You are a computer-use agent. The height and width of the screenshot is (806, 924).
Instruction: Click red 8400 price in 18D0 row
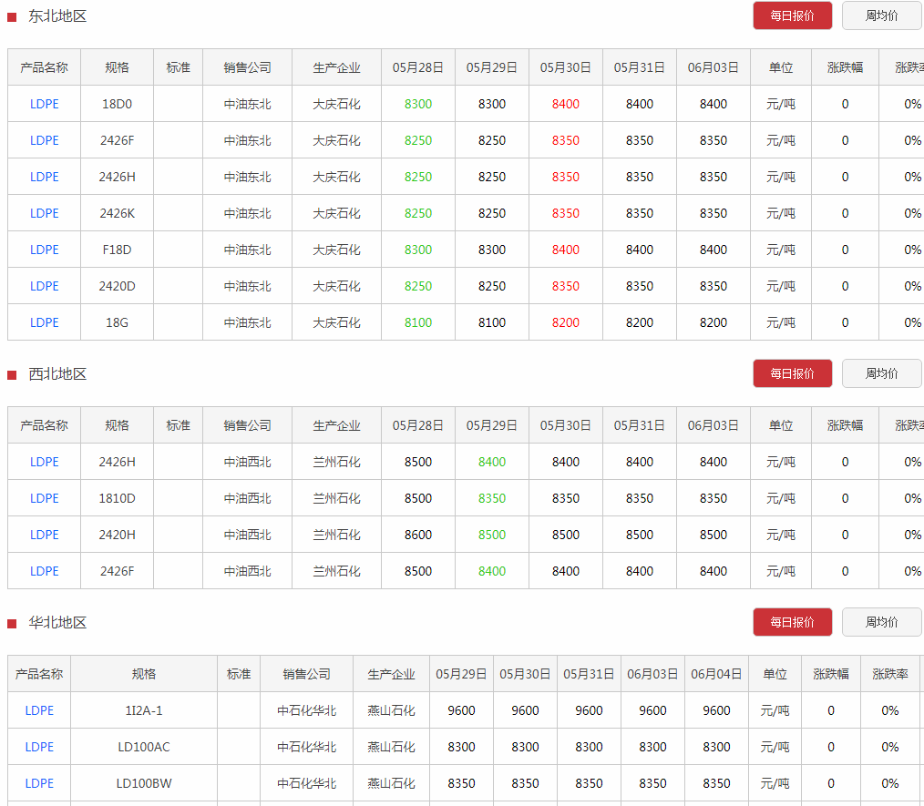pos(566,104)
